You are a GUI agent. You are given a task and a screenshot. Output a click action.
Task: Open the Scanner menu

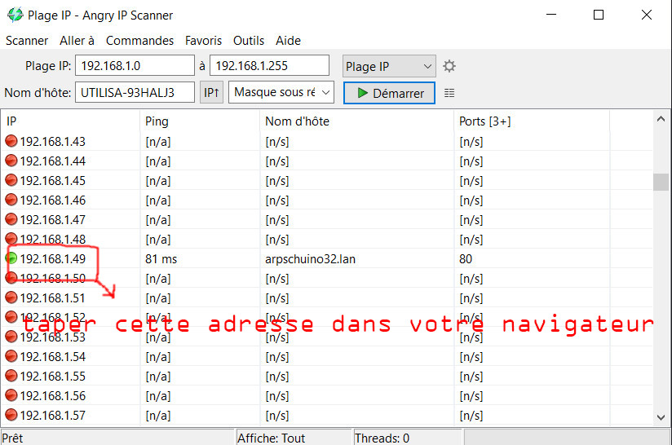(x=27, y=40)
